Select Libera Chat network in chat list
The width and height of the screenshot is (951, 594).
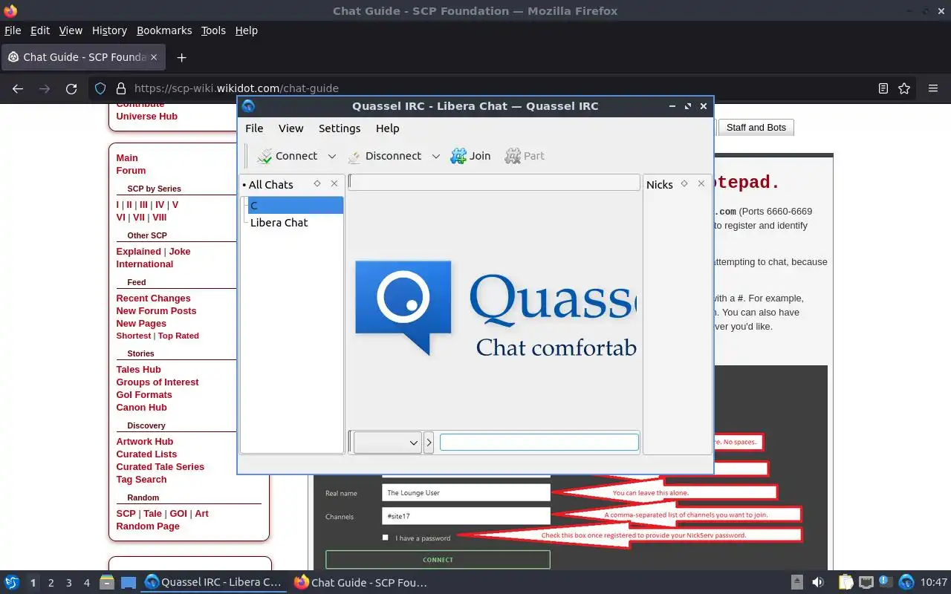(x=279, y=223)
